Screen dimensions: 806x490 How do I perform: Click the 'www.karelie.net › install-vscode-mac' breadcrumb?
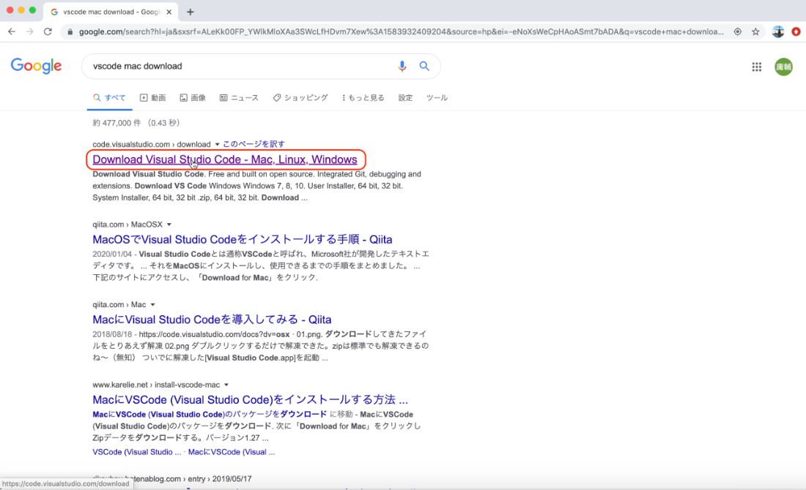tap(156, 384)
